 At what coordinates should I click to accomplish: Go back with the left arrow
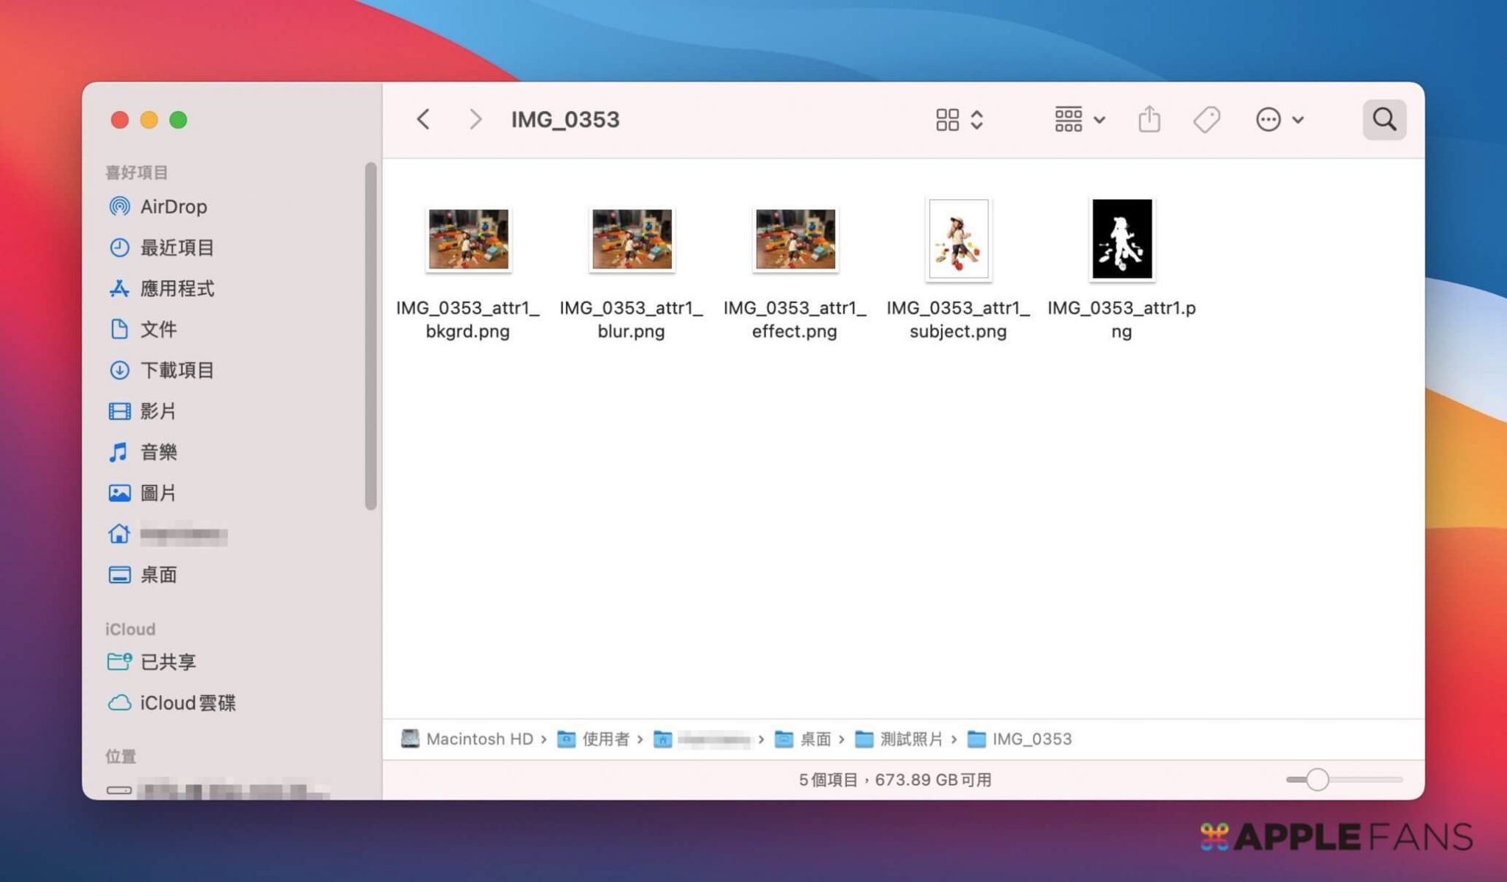pos(423,119)
